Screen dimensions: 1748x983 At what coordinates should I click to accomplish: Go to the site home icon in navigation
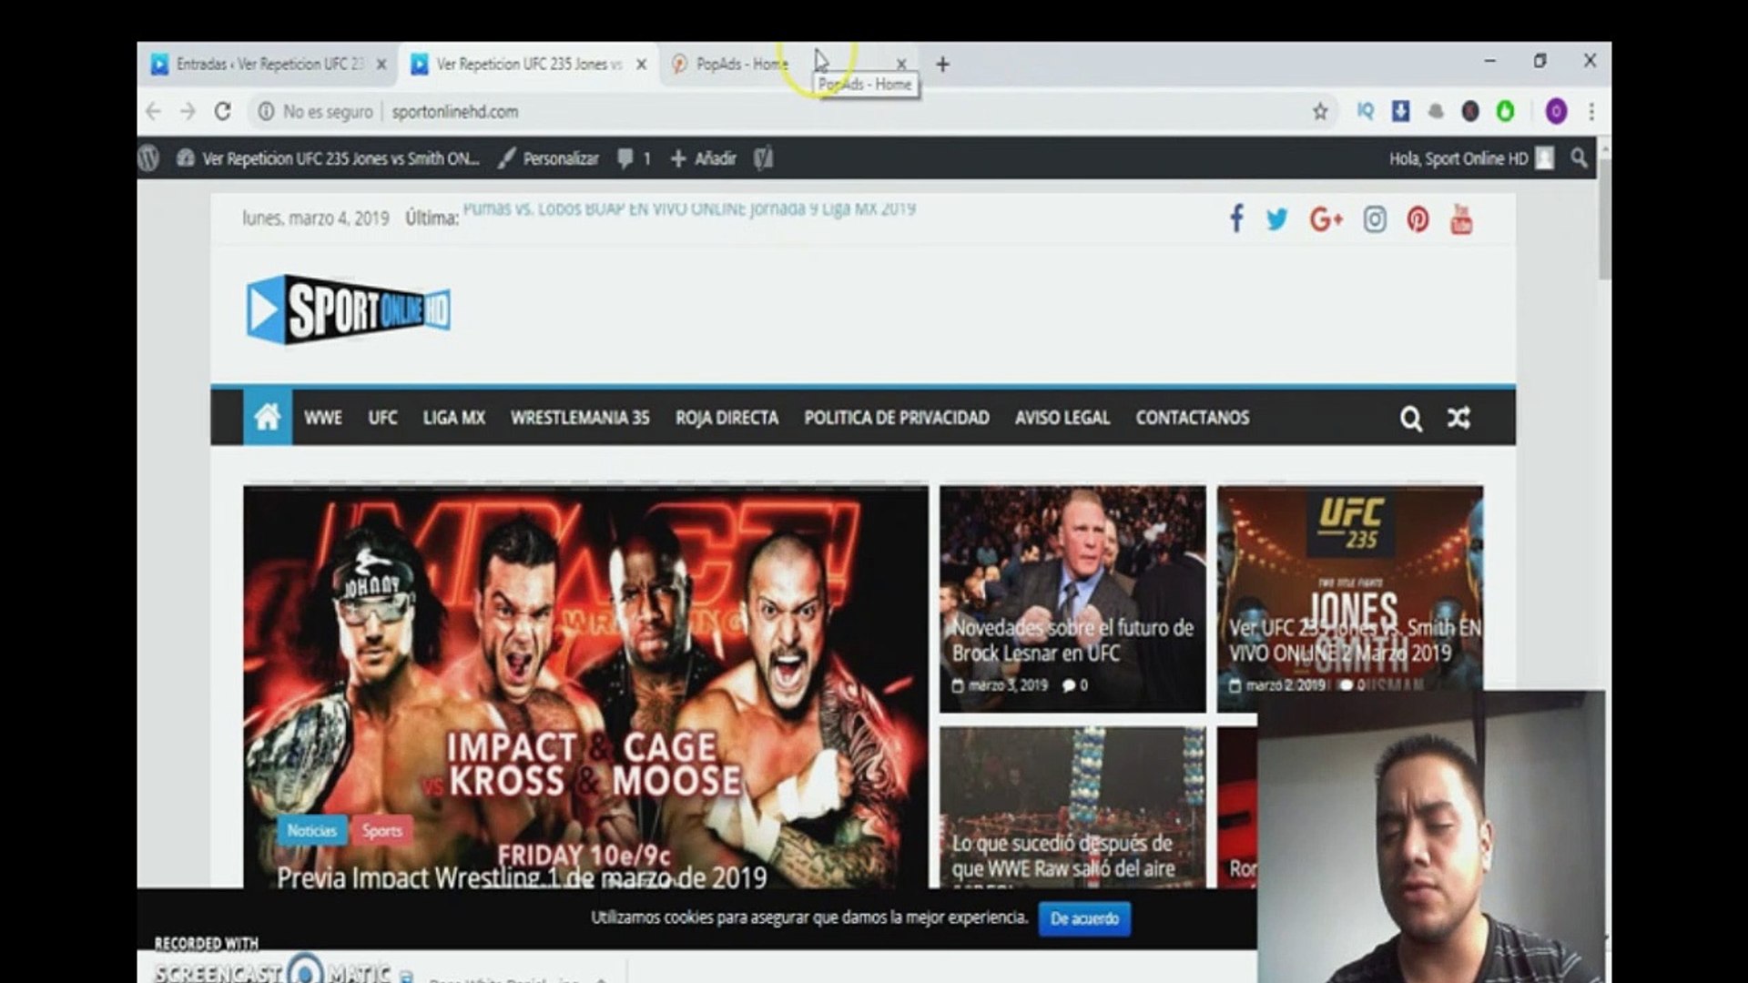(268, 417)
